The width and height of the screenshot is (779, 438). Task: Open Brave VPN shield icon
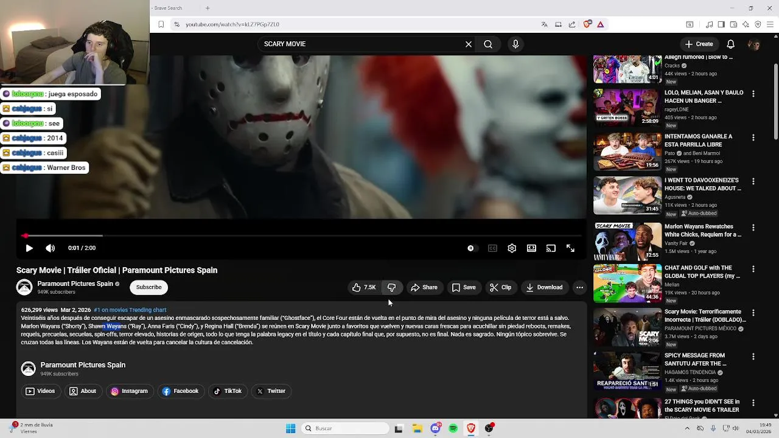pyautogui.click(x=758, y=24)
